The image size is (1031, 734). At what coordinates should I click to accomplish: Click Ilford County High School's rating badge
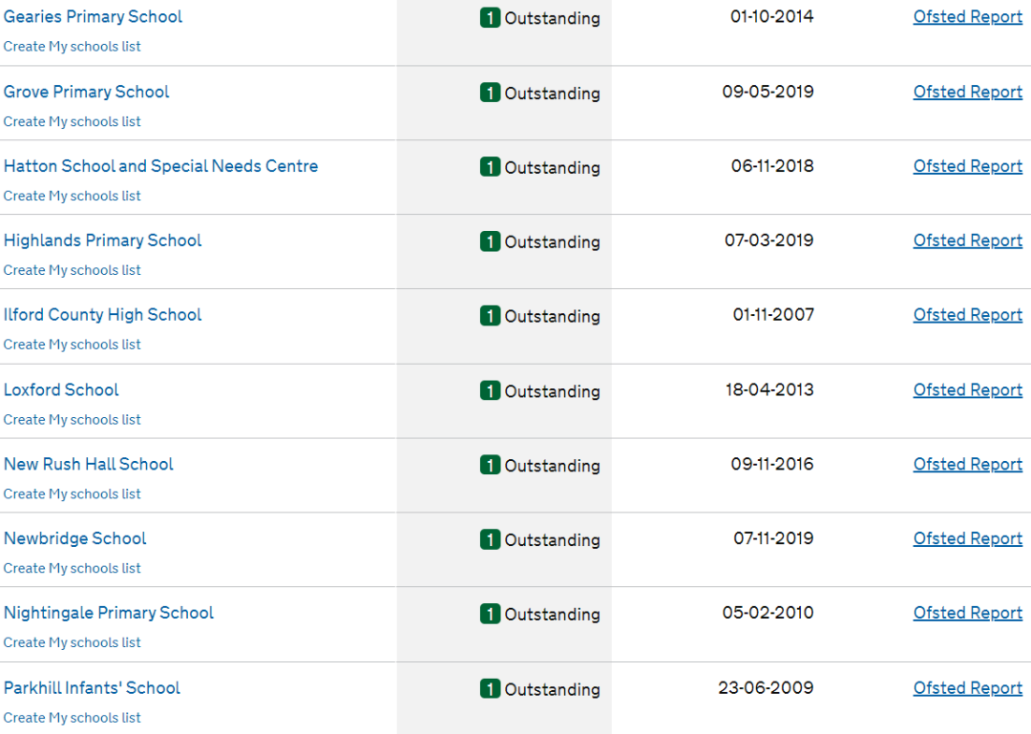[x=490, y=316]
